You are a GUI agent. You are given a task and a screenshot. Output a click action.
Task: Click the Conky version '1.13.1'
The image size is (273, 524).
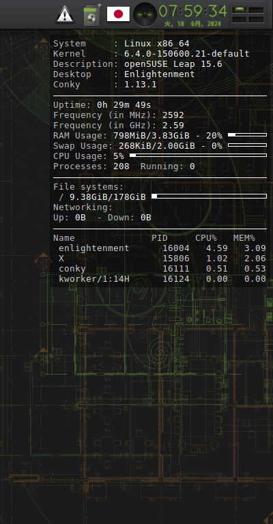[x=141, y=85]
